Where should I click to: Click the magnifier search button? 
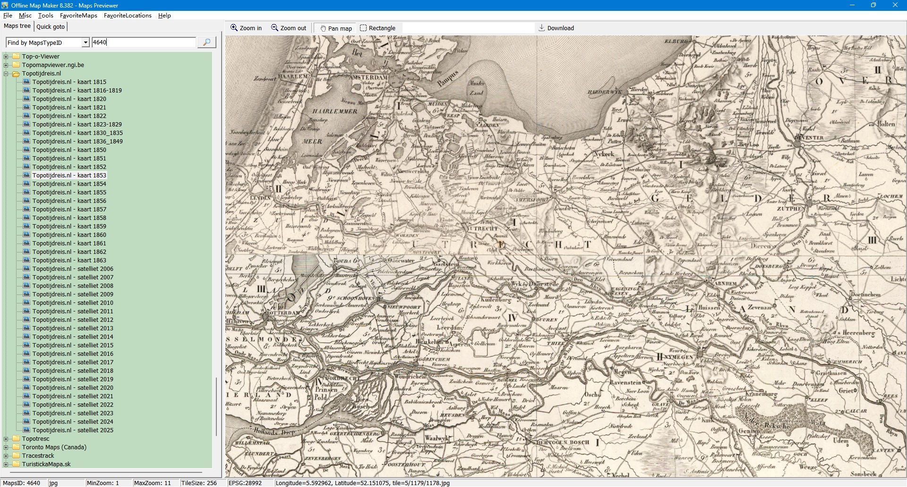tap(206, 42)
